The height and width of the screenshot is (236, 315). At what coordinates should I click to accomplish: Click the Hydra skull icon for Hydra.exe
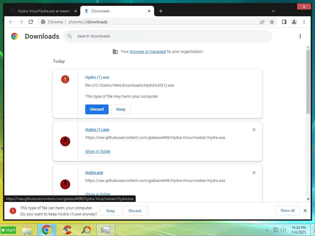(65, 184)
